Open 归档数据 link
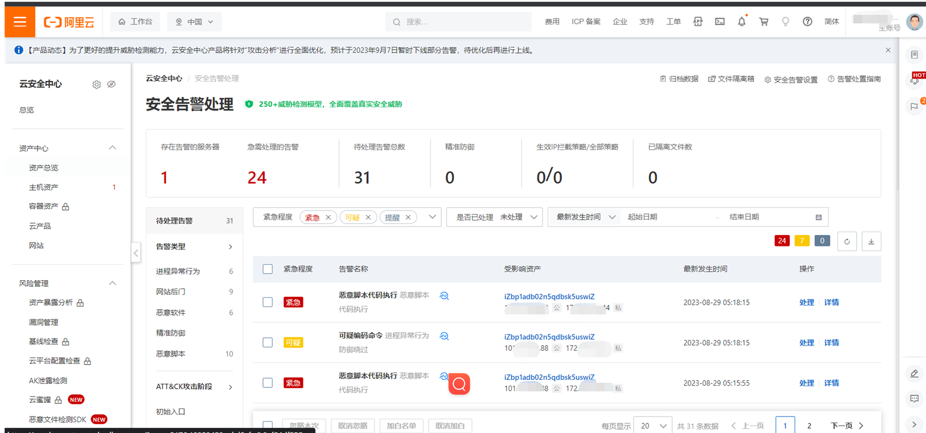This screenshot has width=926, height=433. [679, 79]
